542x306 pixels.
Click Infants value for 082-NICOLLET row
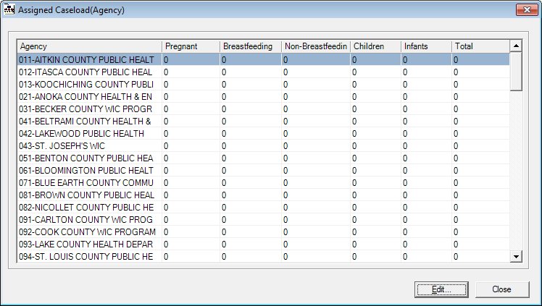tap(405, 208)
